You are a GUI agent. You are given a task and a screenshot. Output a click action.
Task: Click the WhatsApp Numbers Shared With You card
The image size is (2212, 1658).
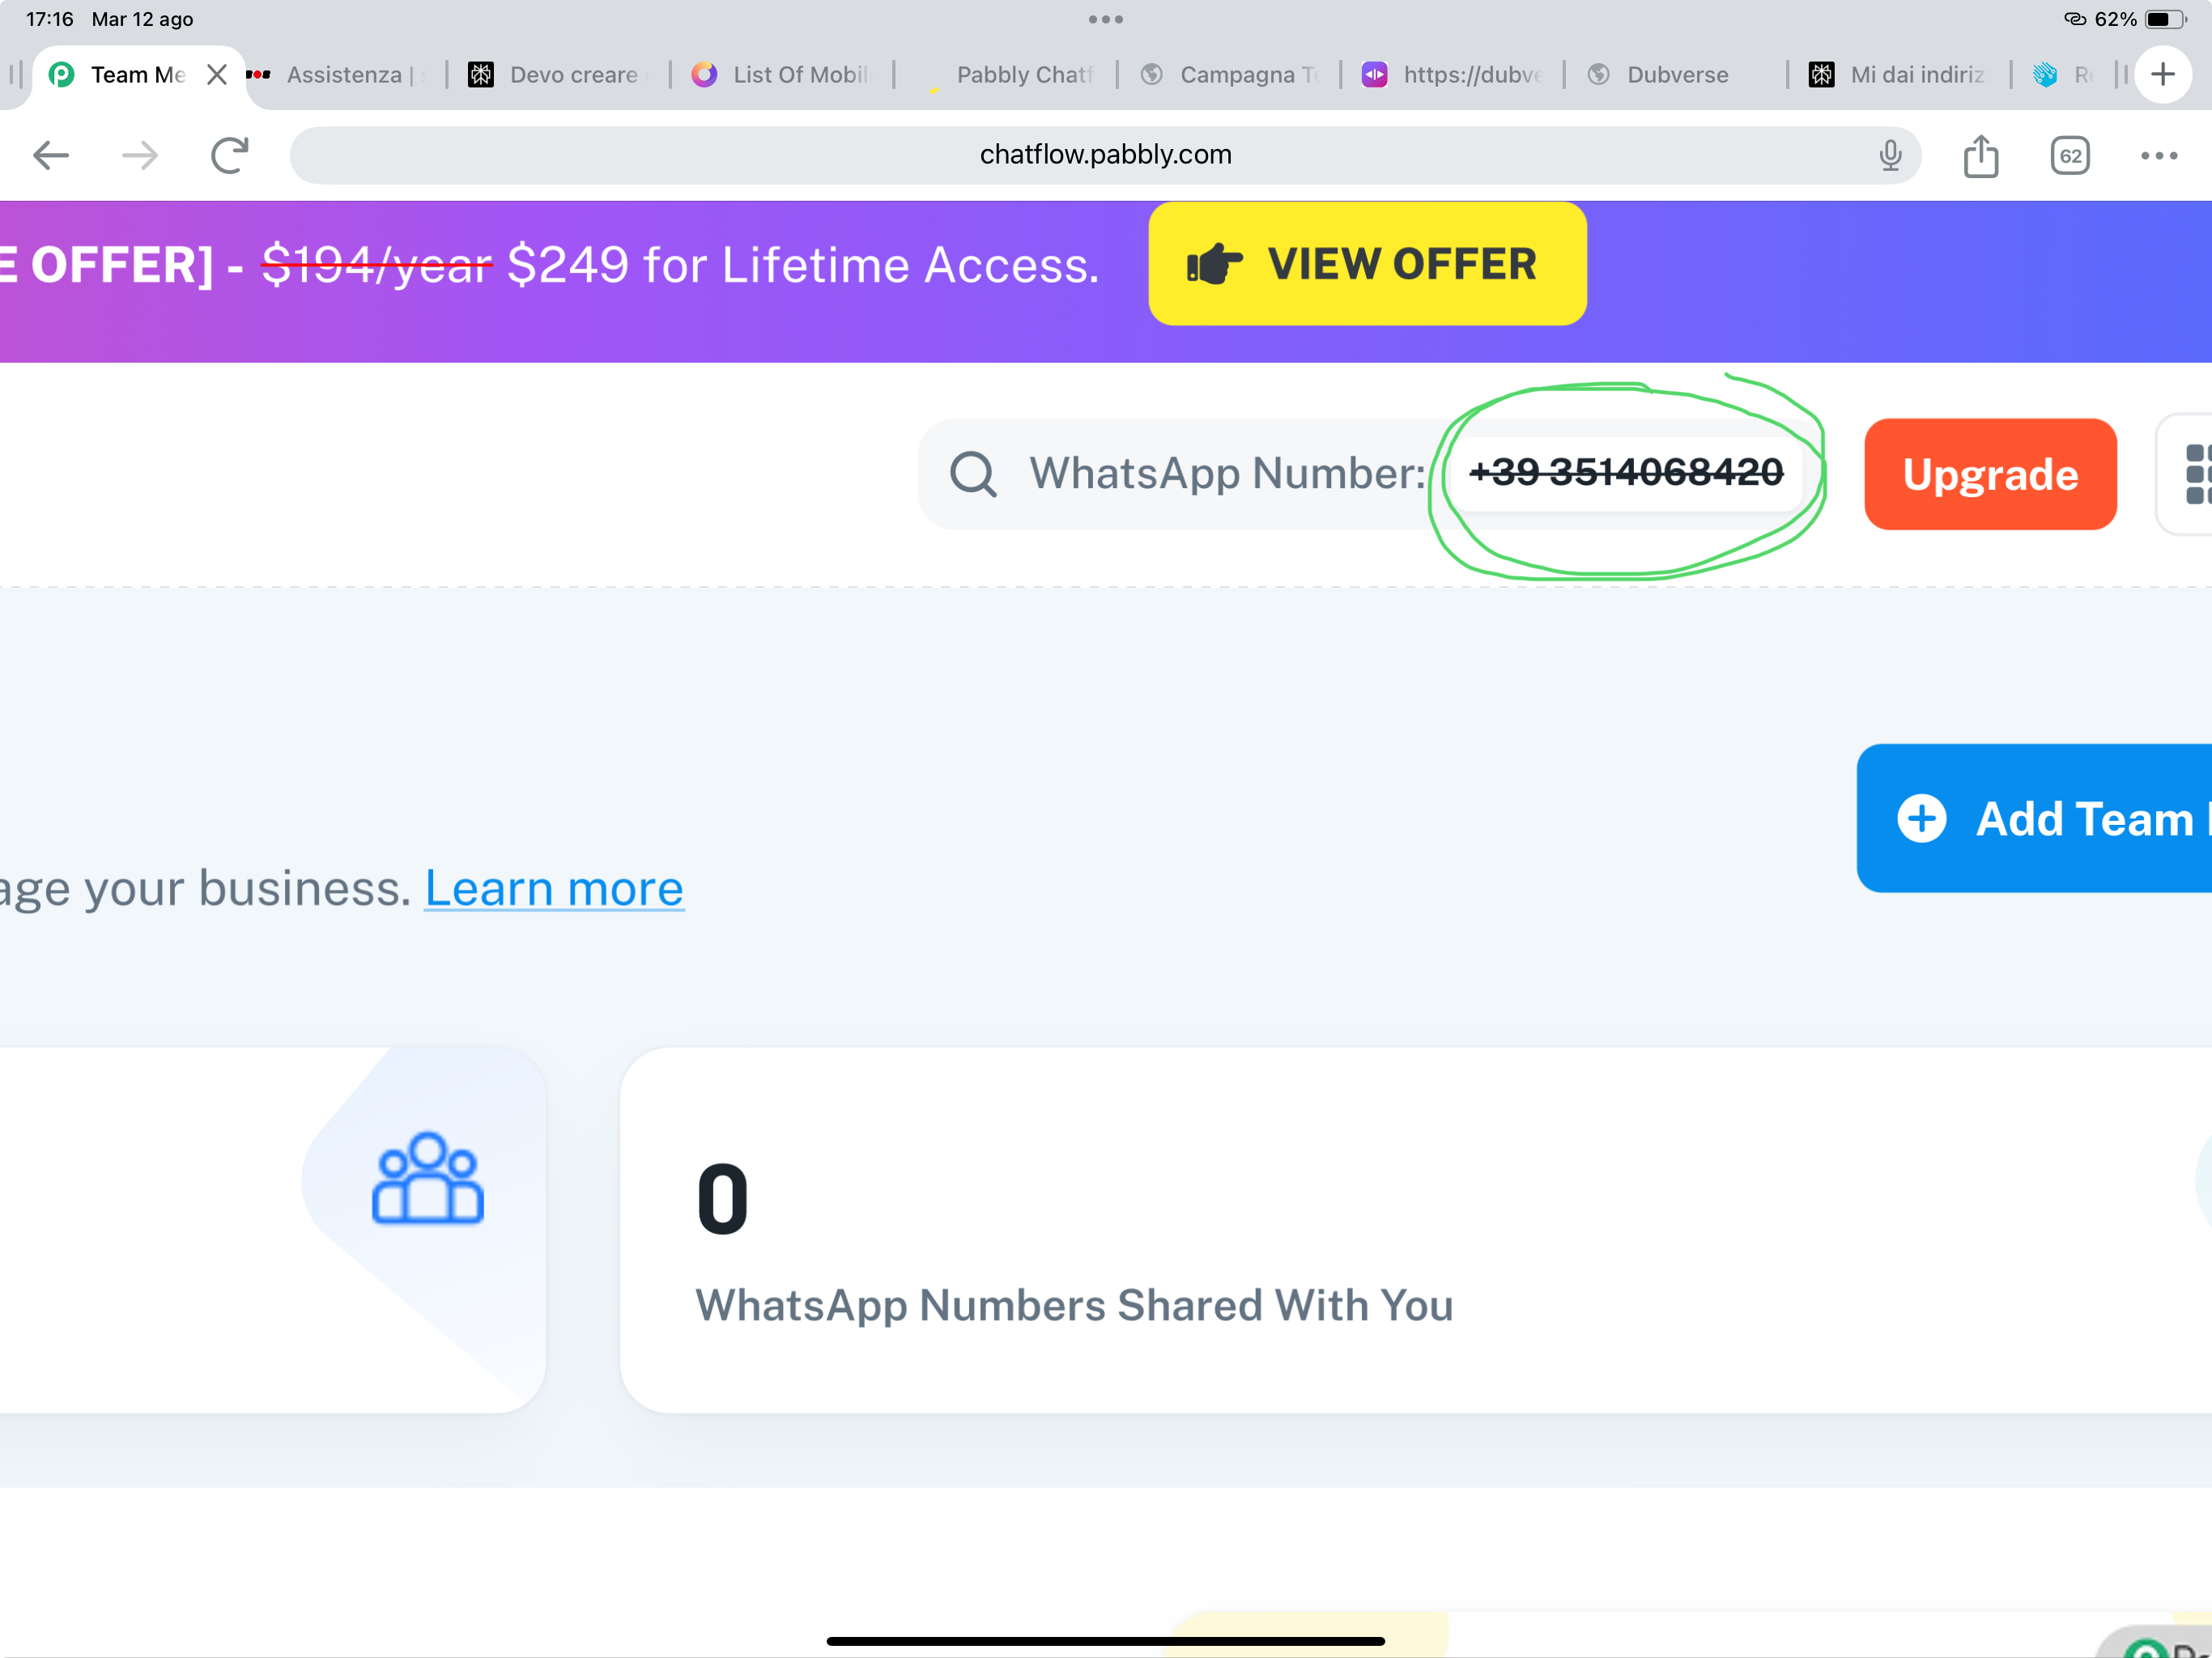tap(1416, 1230)
